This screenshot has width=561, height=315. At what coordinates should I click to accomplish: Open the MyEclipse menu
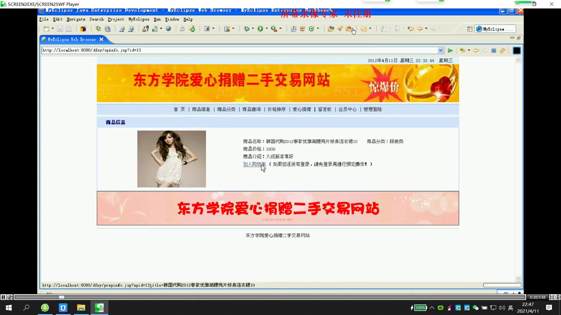(x=138, y=19)
